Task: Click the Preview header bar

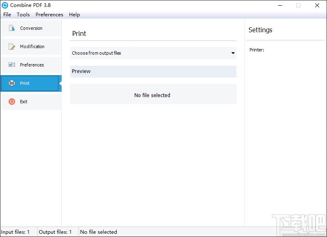Action: click(153, 71)
